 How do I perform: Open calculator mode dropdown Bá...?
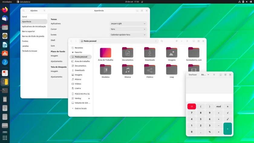[205, 75]
